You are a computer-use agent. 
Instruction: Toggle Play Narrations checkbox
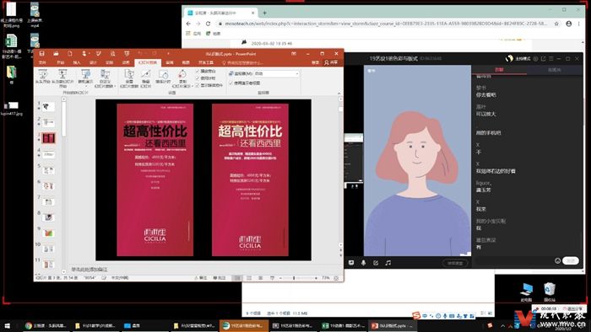click(198, 71)
